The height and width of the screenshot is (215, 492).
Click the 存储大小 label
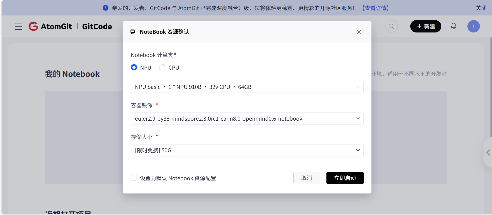tap(141, 137)
